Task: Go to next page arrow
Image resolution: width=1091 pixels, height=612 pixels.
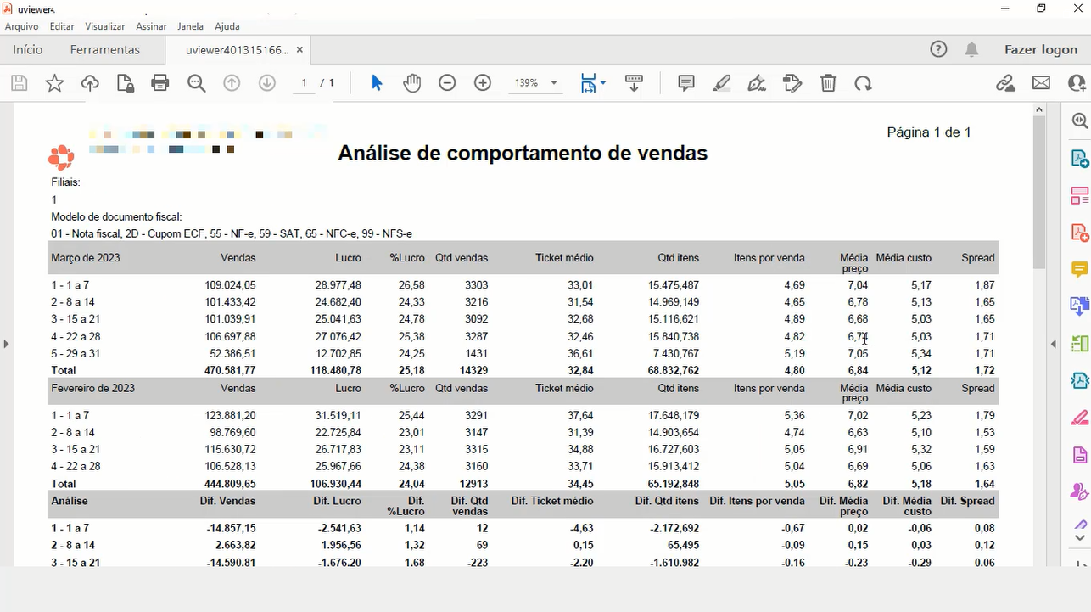Action: click(267, 83)
